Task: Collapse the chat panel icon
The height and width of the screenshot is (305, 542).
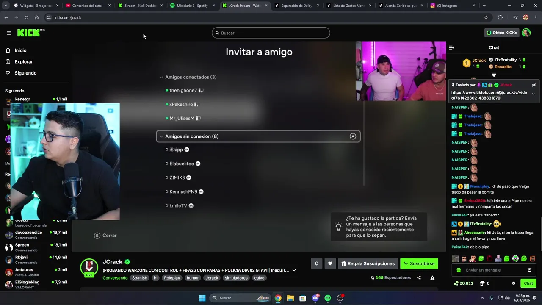Action: tap(451, 47)
